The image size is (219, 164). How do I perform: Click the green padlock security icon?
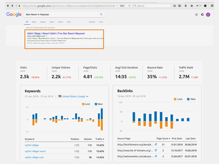[x=19, y=6]
